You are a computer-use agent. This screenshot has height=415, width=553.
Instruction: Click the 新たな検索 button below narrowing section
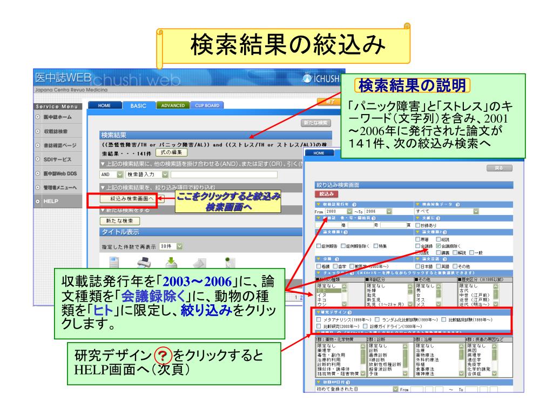[x=120, y=221]
